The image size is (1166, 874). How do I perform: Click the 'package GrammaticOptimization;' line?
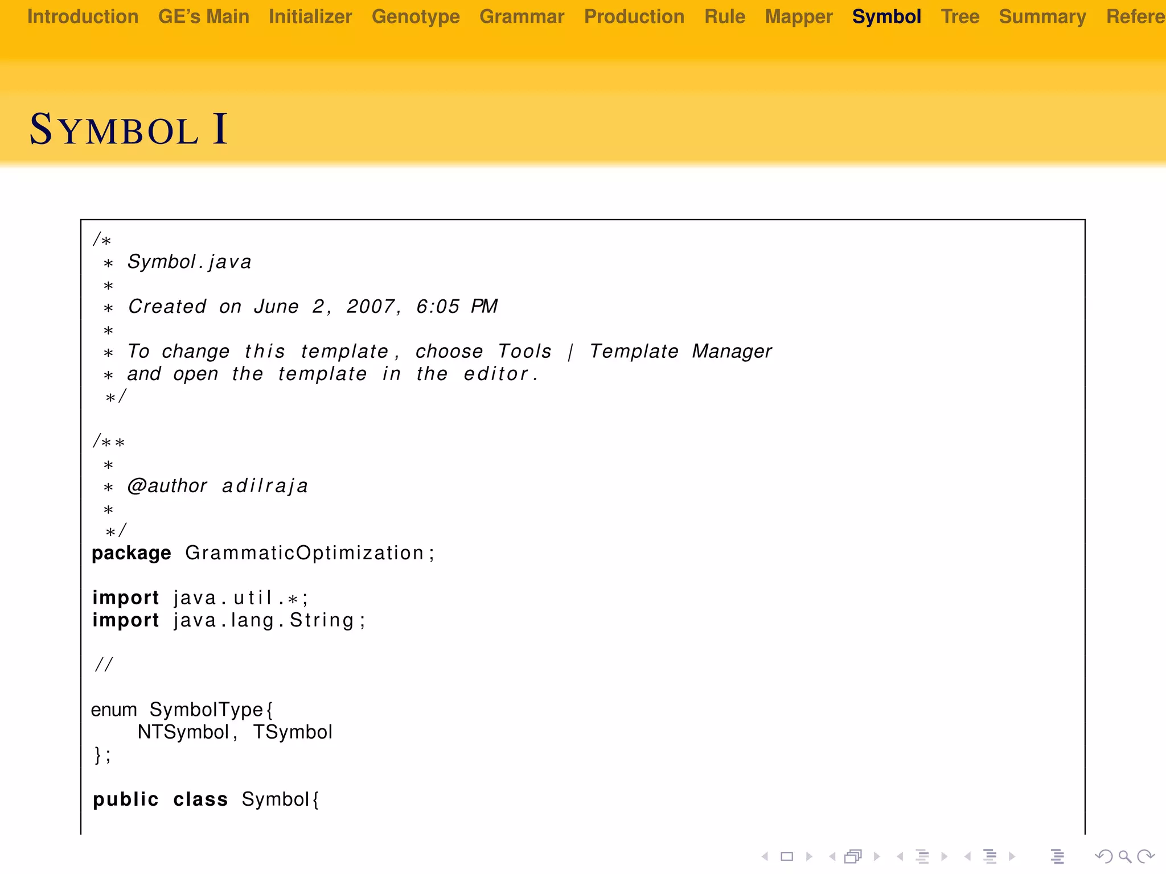[263, 553]
